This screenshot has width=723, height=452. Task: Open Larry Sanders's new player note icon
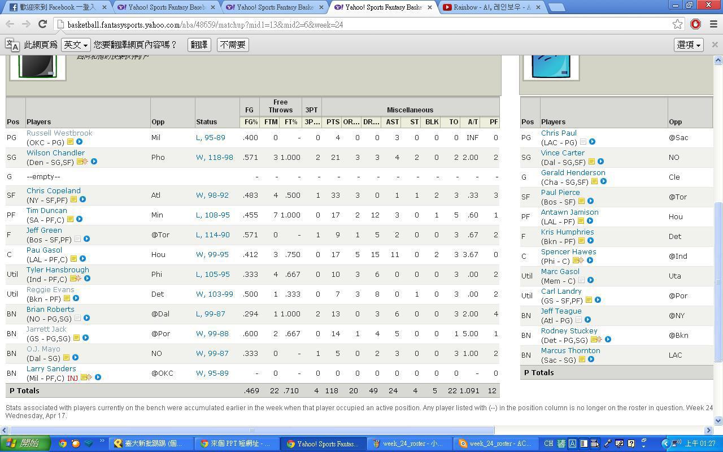tap(86, 377)
